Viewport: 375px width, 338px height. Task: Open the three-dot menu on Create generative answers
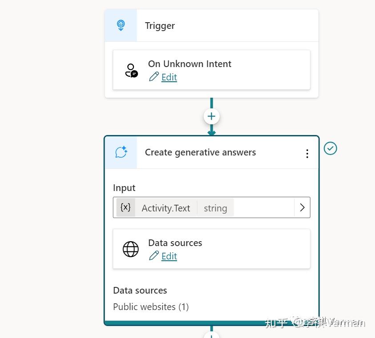coord(307,153)
